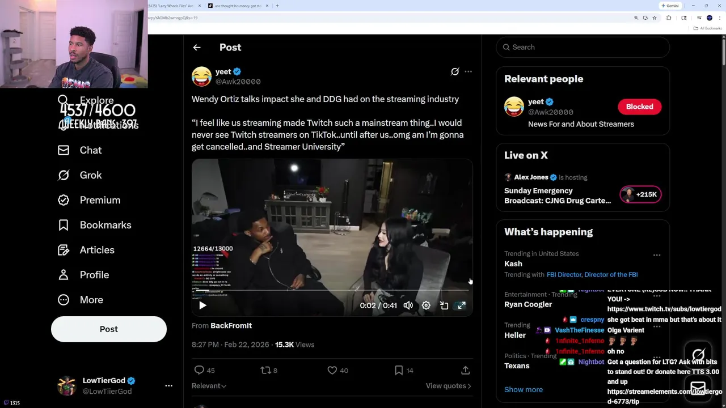The width and height of the screenshot is (726, 408).
Task: Open Bookmarks in the sidebar
Action: click(x=94, y=225)
